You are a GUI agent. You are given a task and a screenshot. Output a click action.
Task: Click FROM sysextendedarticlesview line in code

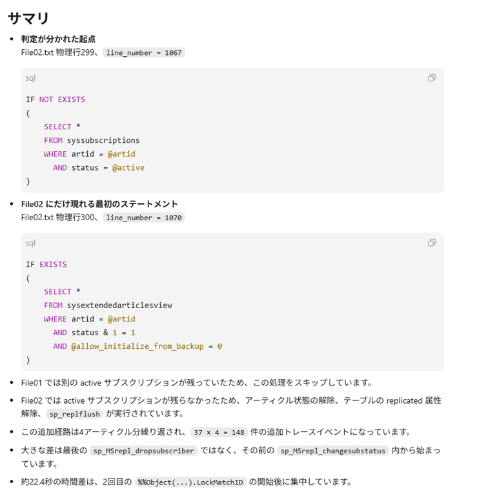pyautogui.click(x=108, y=305)
